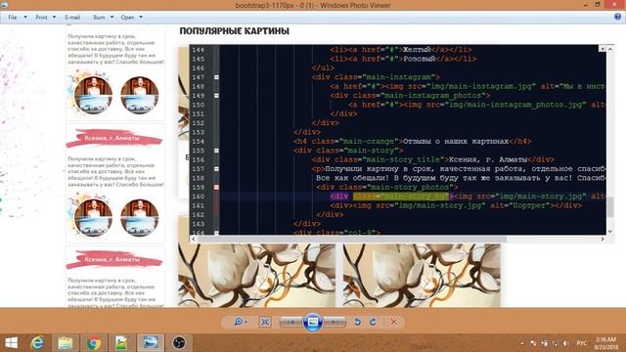This screenshot has height=352, width=626.
Task: Click the code editor scroll up arrow
Action: tap(610, 49)
